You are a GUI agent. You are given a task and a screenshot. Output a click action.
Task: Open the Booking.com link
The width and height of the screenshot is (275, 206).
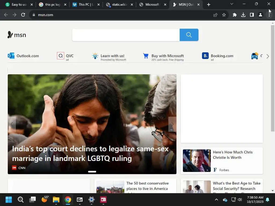(x=222, y=56)
